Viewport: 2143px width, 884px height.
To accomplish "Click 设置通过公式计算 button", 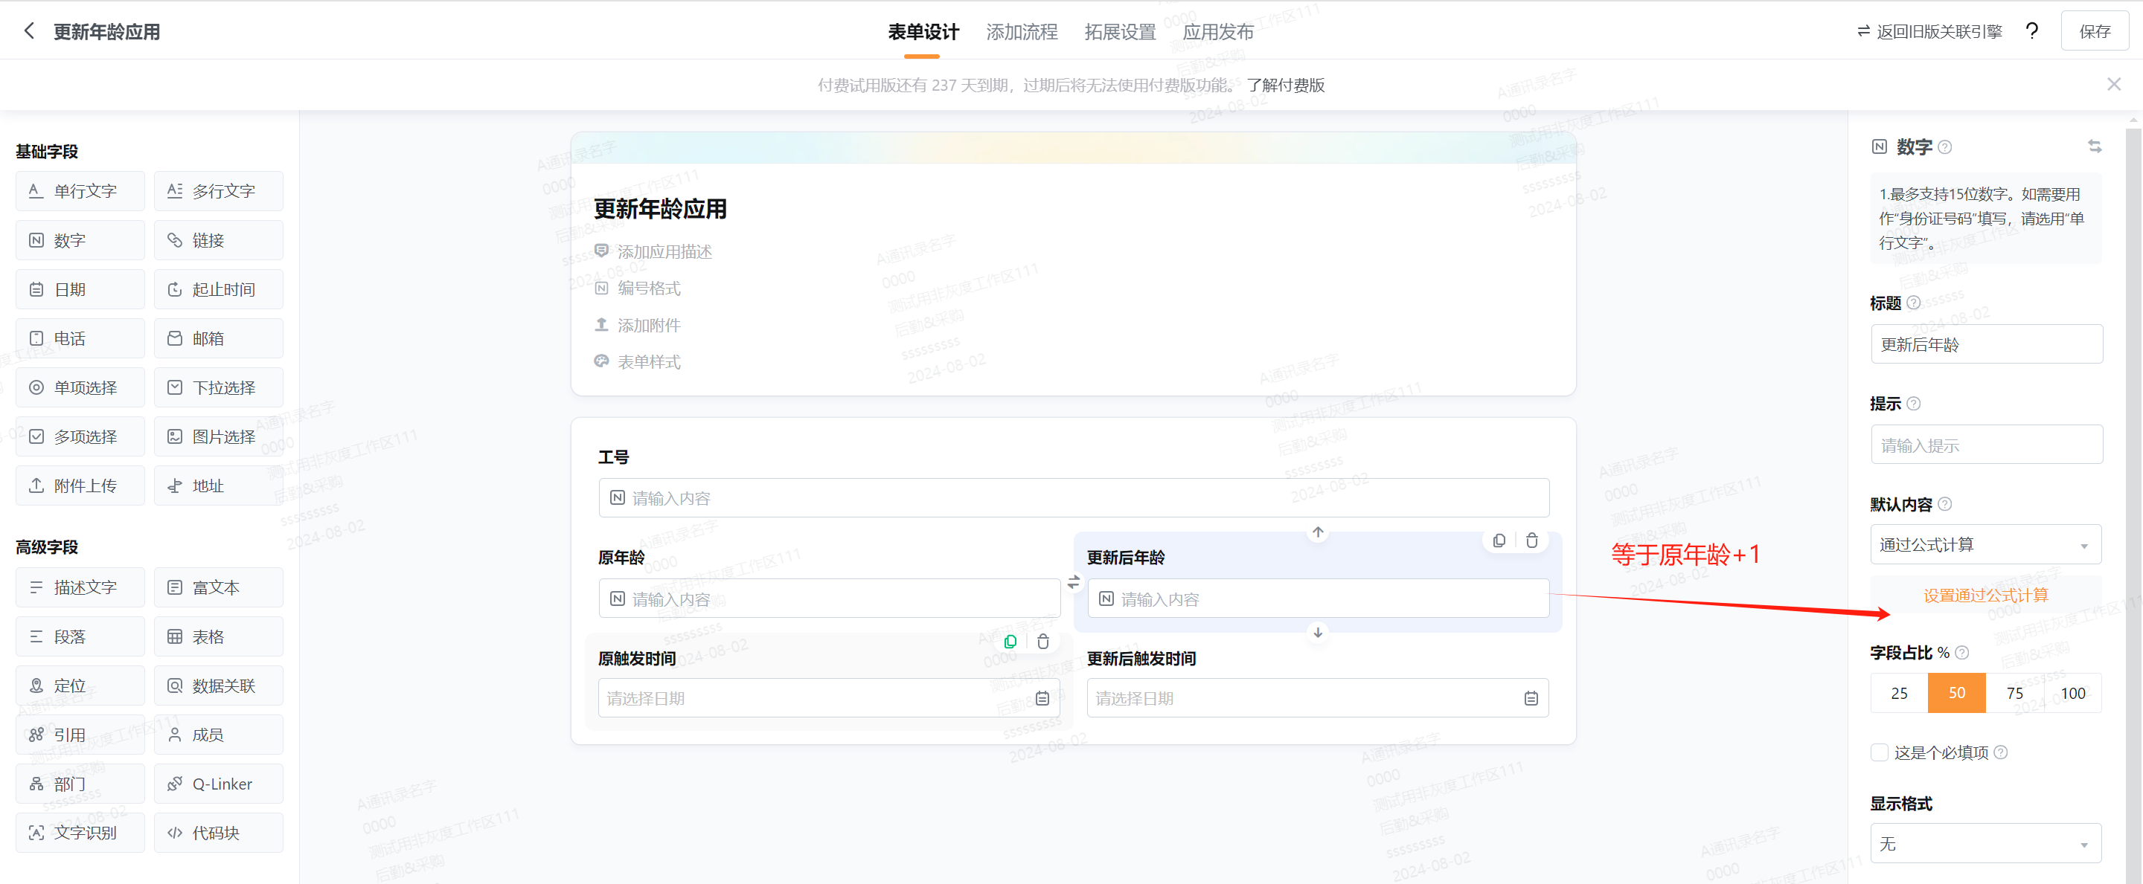I will (1986, 596).
